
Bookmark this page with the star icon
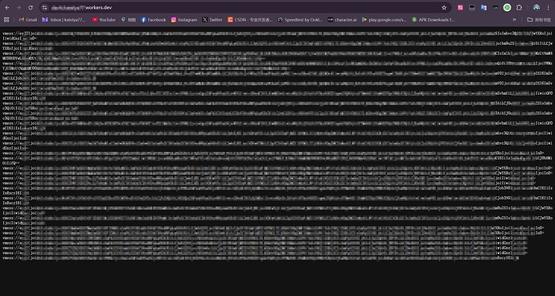pyautogui.click(x=444, y=7)
